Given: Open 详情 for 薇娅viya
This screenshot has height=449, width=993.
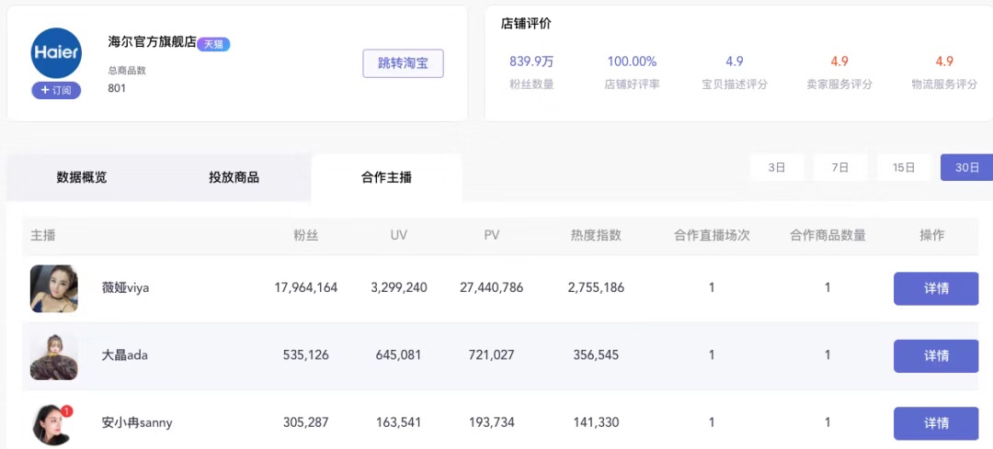Looking at the screenshot, I should click(x=936, y=288).
